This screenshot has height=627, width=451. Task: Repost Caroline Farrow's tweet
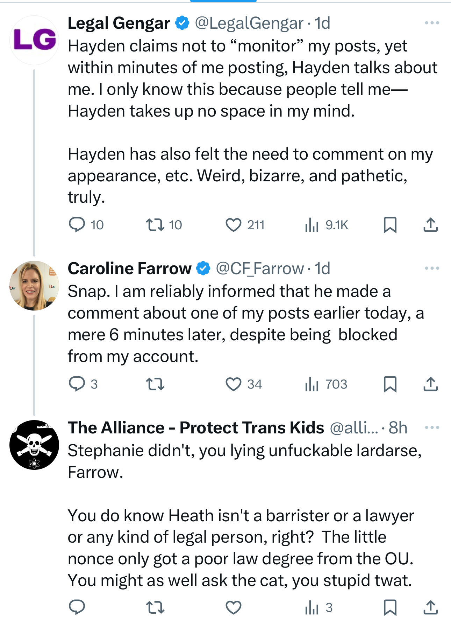pos(155,384)
